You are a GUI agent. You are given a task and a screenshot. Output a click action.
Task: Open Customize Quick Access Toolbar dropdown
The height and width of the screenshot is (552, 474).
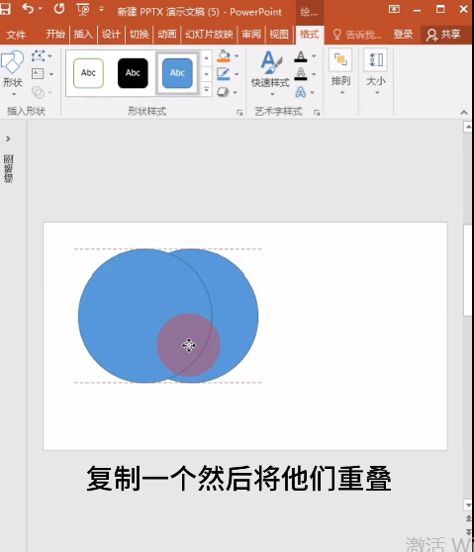[101, 9]
